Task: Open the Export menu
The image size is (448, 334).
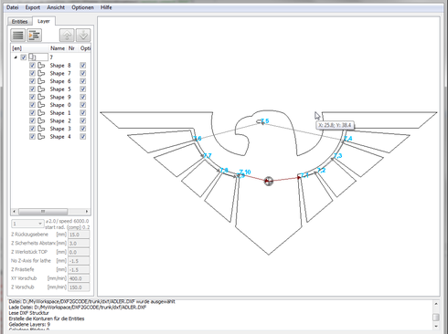Action: point(33,7)
